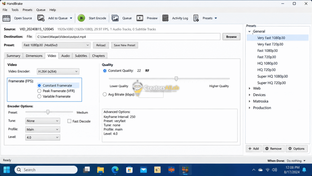This screenshot has width=312, height=176.
Task: Select Avg Bitrate (kbps) radio button
Action: point(105,94)
